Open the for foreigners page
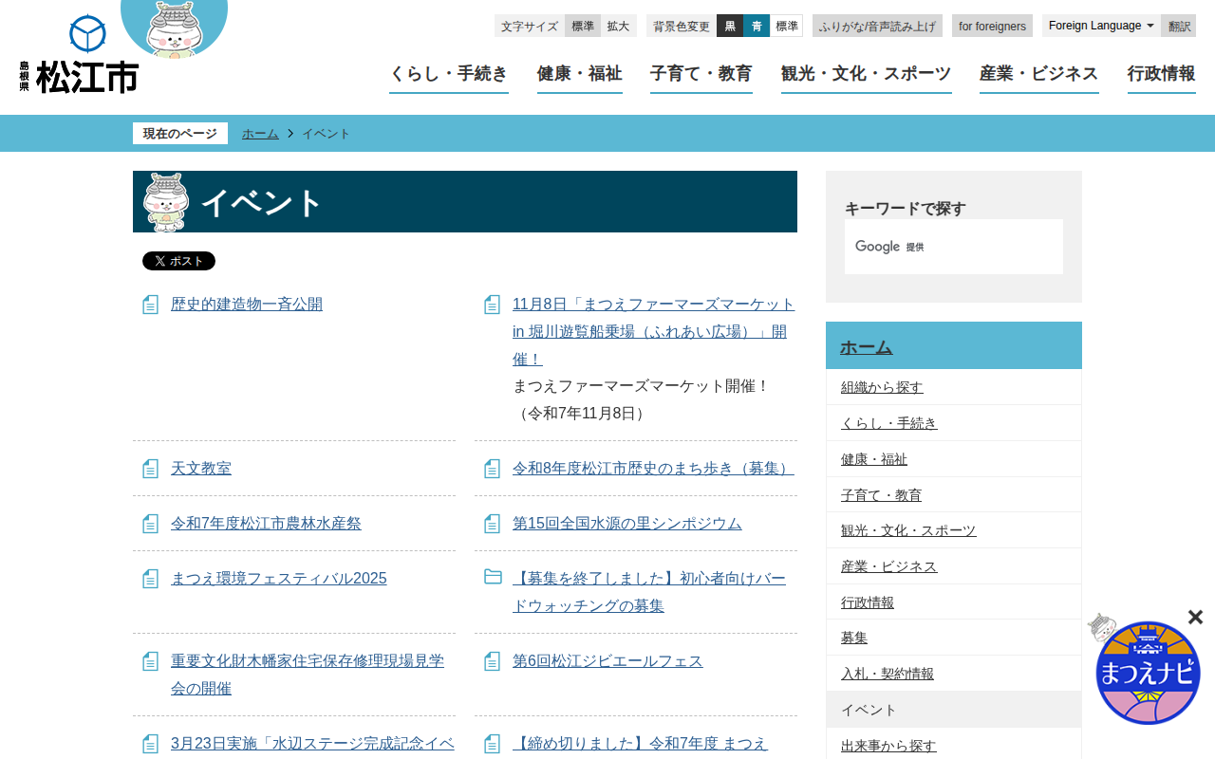Viewport: 1215px width, 759px height. click(x=992, y=26)
